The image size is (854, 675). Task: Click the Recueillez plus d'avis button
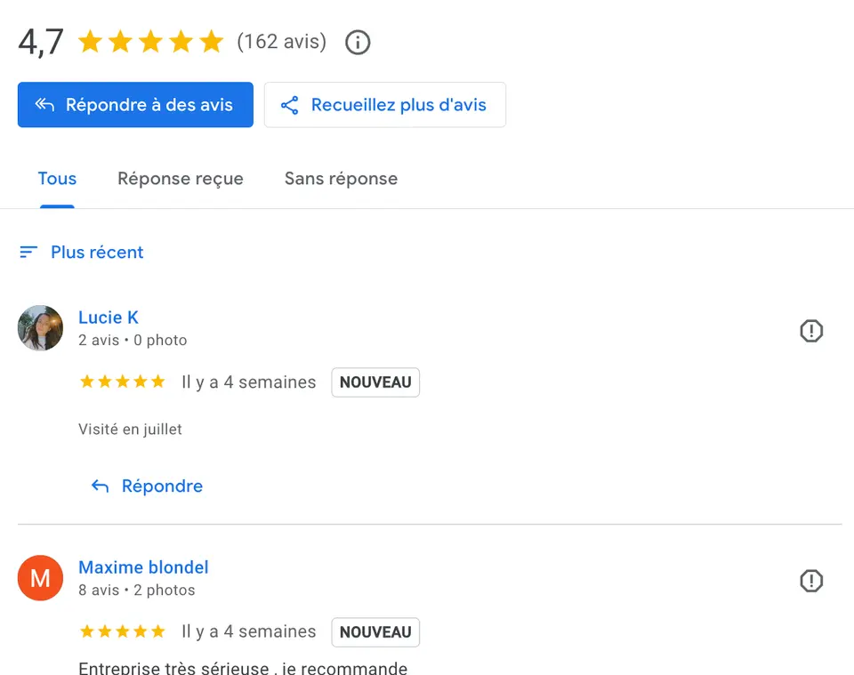(385, 105)
